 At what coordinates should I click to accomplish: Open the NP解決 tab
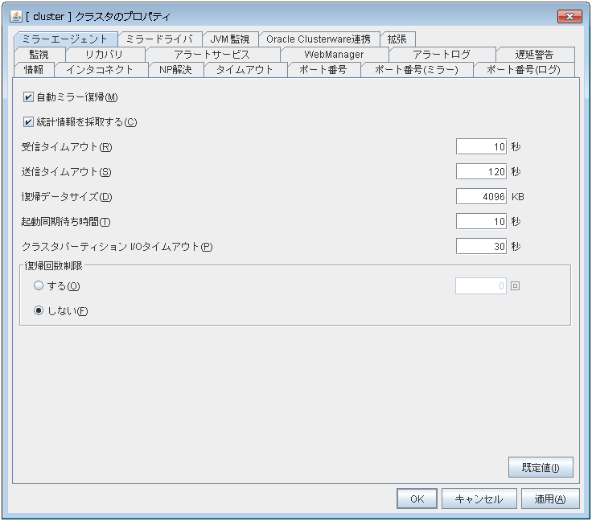pos(175,70)
